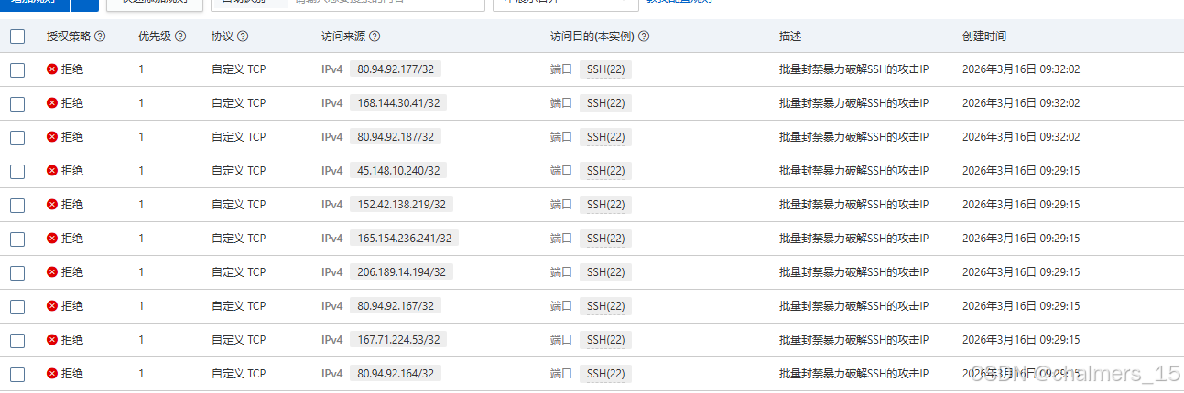The image size is (1184, 393).
Task: Click red deny icon in 167.71.224.53/32 row
Action: tap(52, 340)
